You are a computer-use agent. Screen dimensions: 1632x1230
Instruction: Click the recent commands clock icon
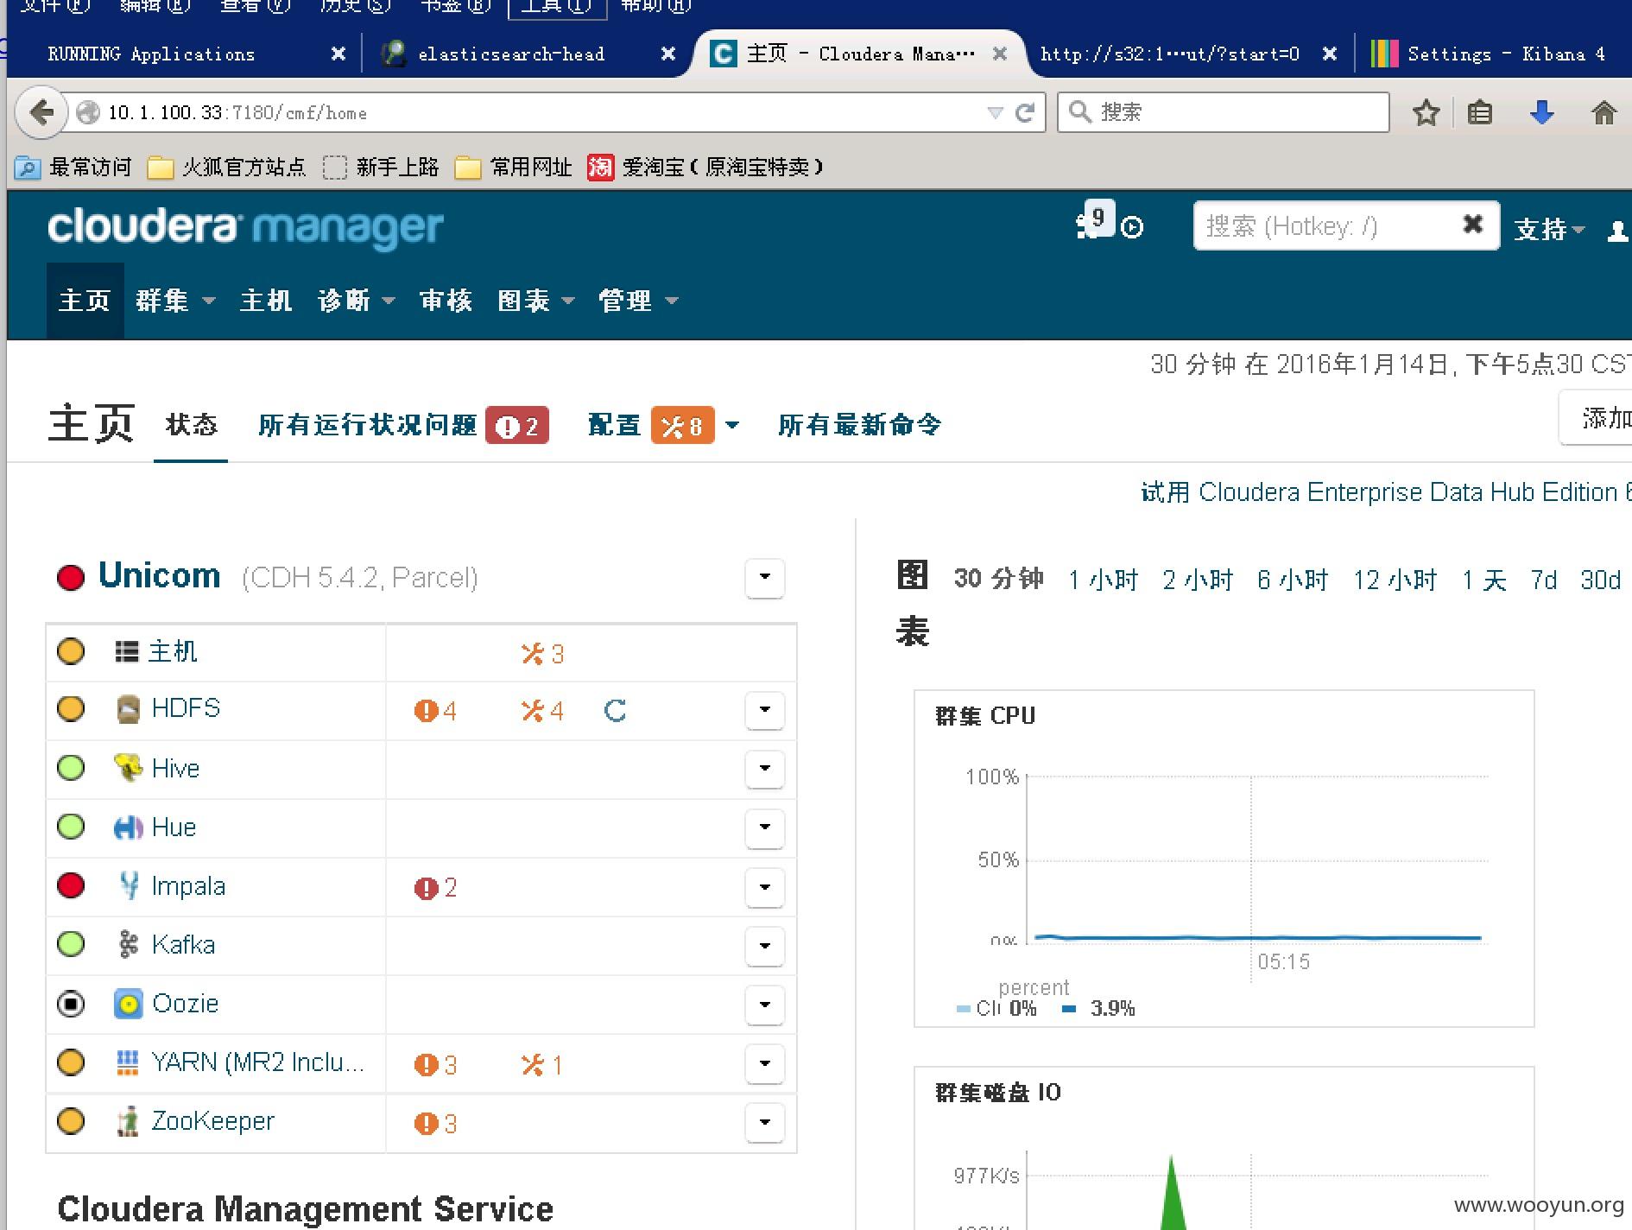(x=1132, y=227)
